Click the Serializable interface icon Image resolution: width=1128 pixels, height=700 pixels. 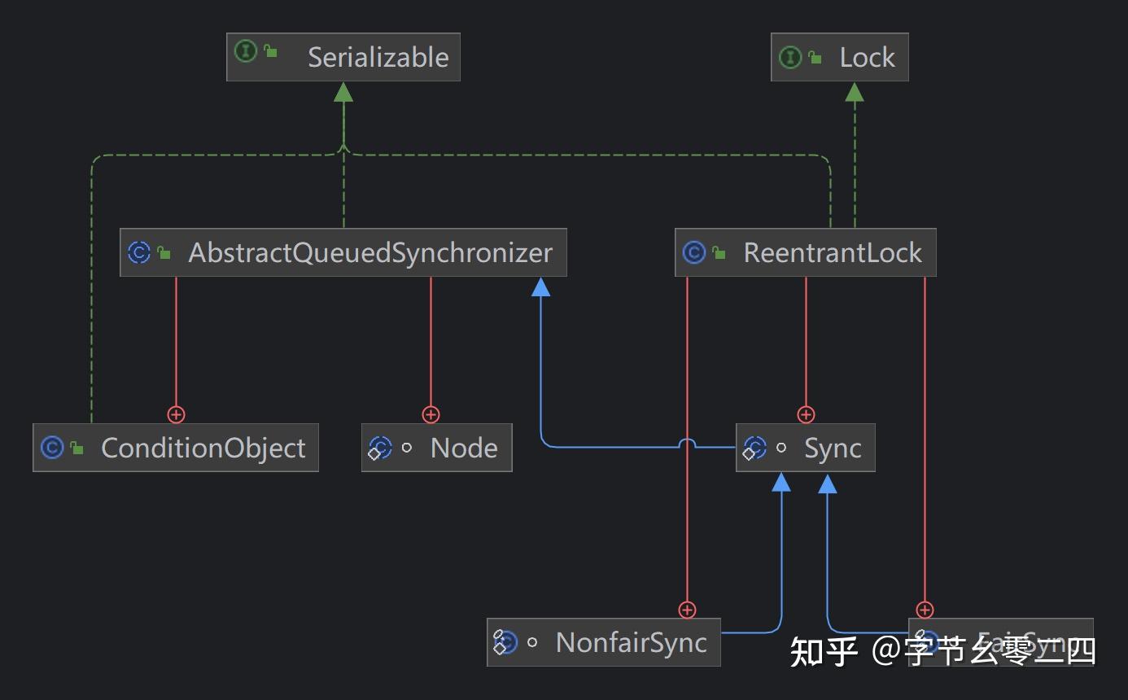click(246, 52)
